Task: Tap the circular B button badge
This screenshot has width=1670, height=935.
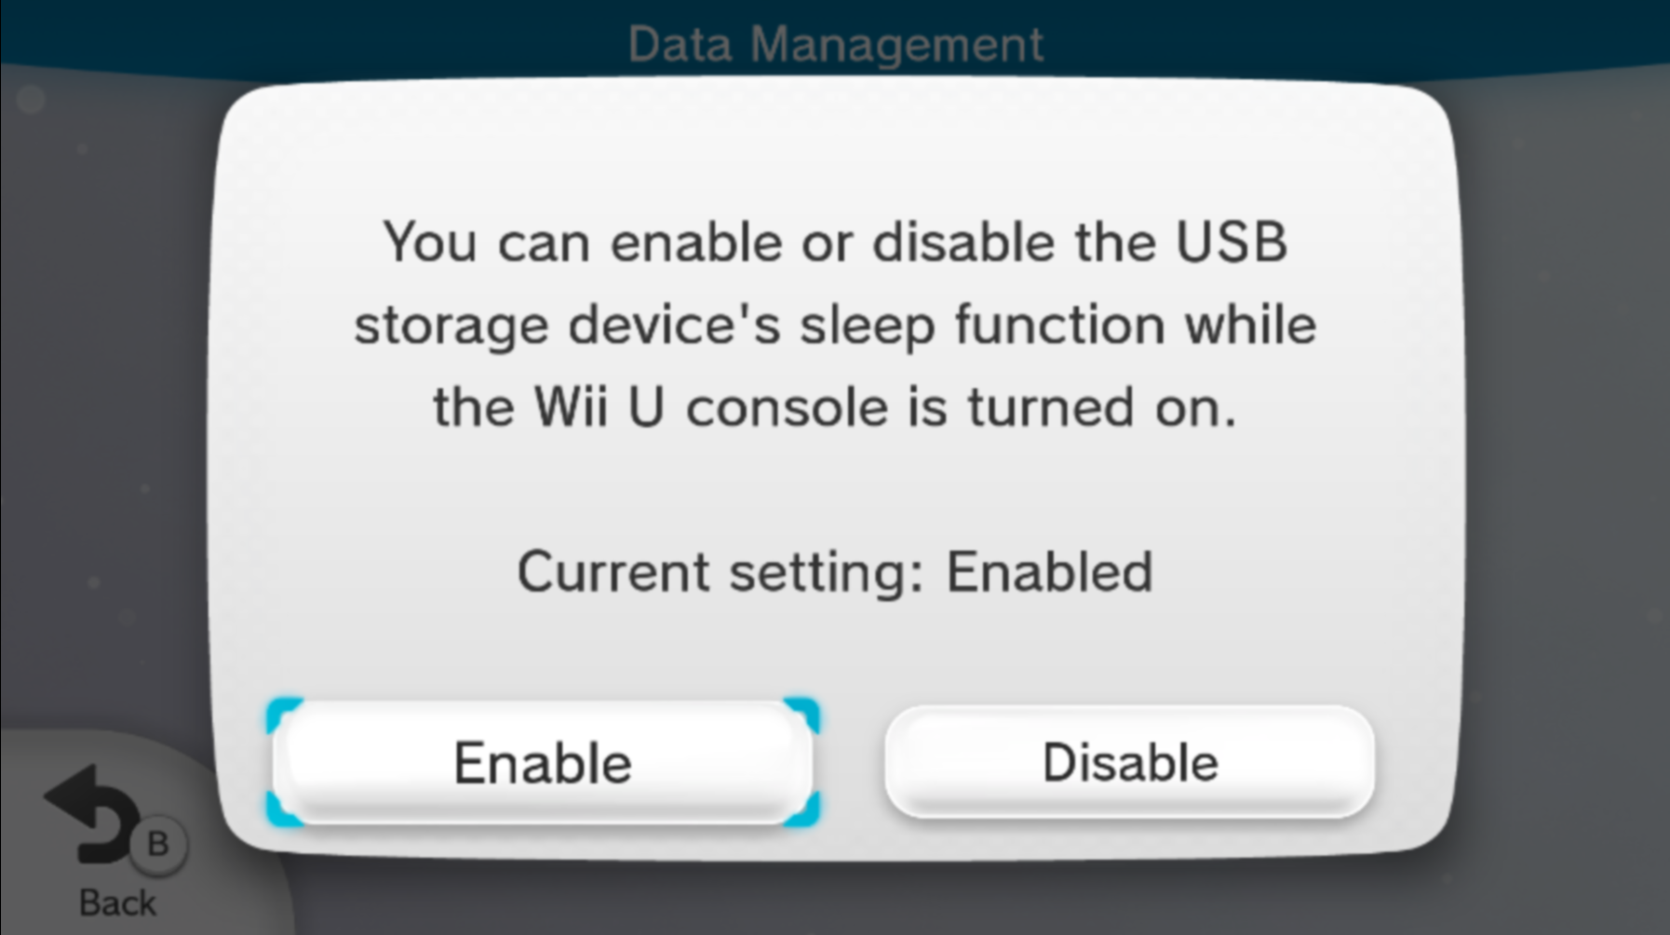Action: pyautogui.click(x=158, y=844)
